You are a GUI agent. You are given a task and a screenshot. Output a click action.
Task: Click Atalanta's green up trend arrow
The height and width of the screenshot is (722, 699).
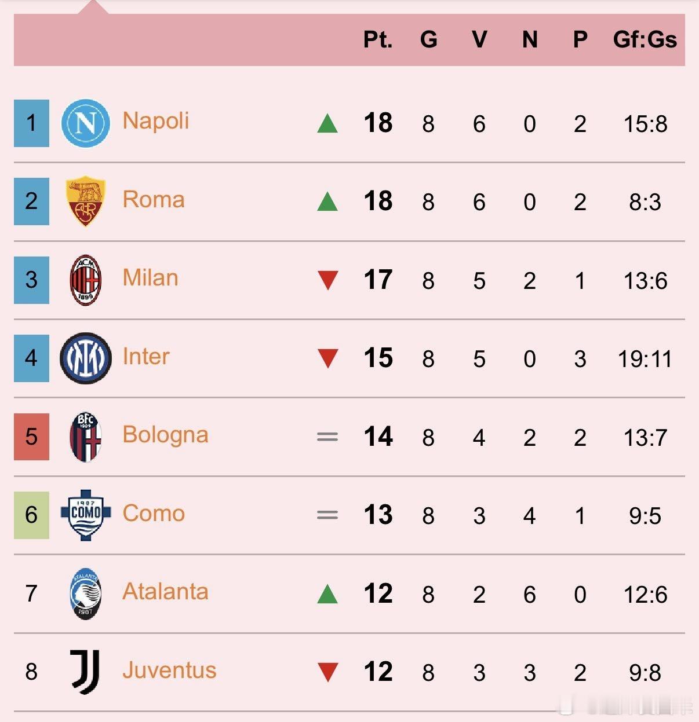[327, 594]
